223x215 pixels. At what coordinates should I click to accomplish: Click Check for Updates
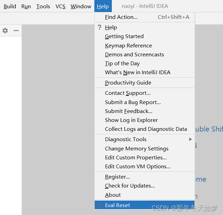pos(130,185)
